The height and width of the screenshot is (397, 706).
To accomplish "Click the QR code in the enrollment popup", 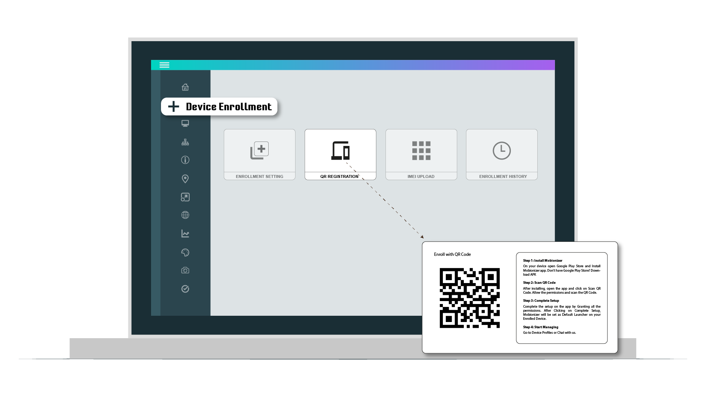I will click(470, 298).
